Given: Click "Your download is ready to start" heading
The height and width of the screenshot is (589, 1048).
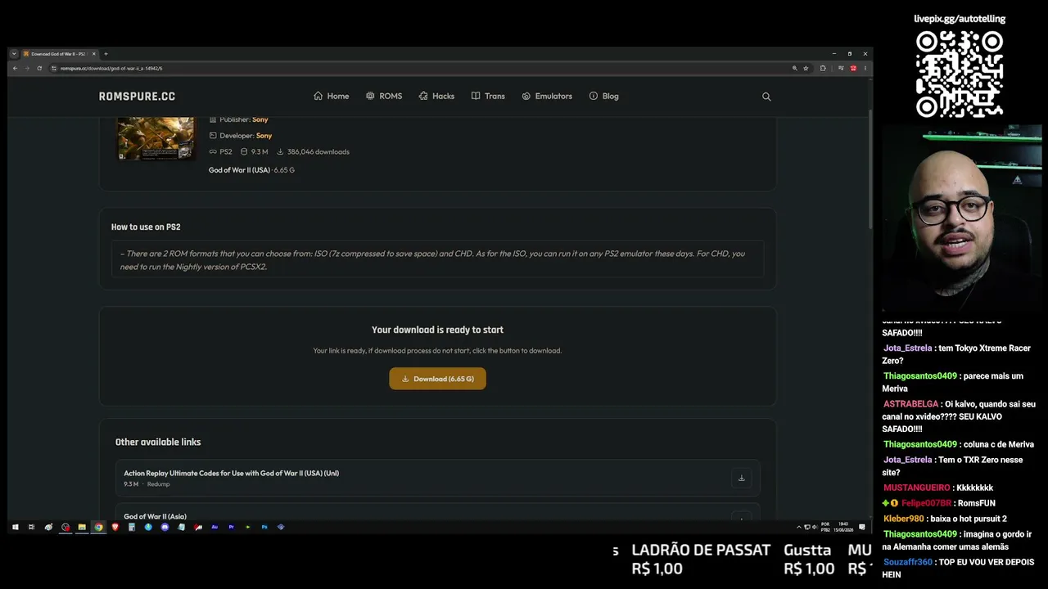Looking at the screenshot, I should pyautogui.click(x=437, y=330).
